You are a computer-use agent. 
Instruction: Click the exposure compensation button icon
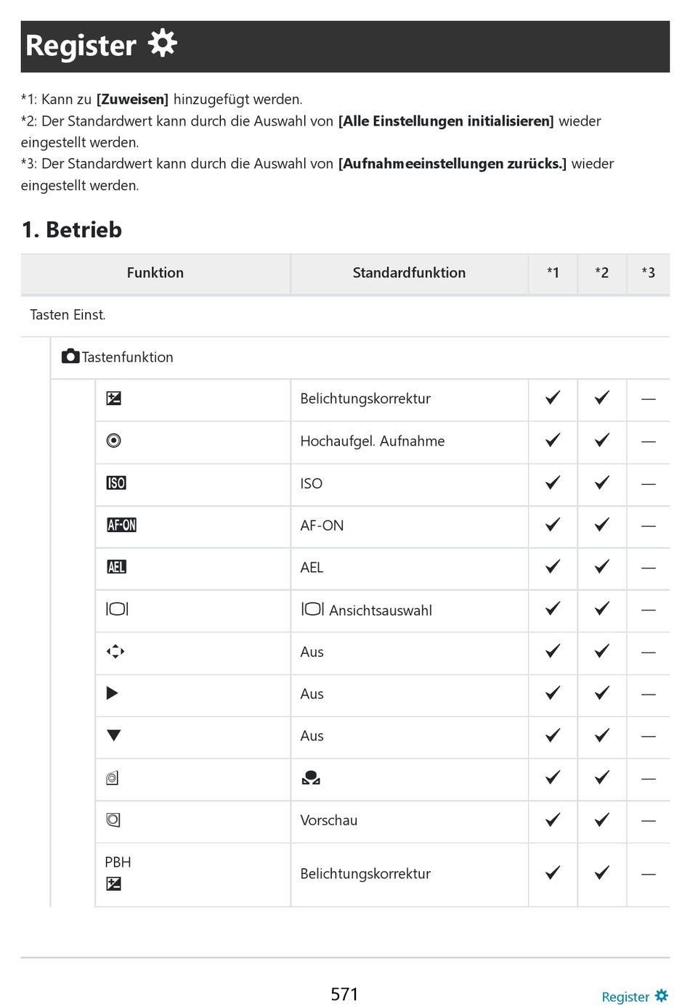(113, 398)
